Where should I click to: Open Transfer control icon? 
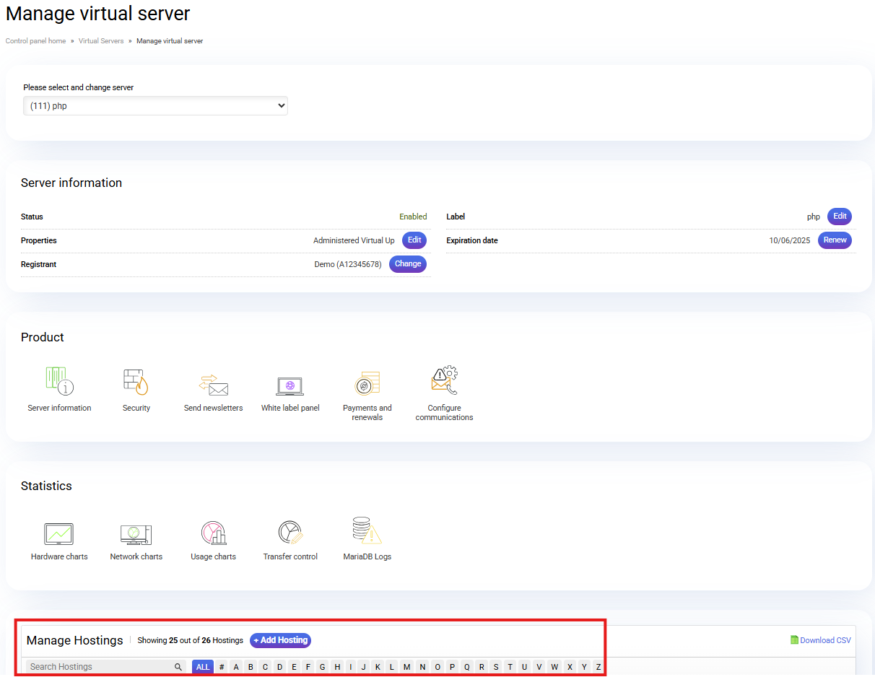coord(290,533)
